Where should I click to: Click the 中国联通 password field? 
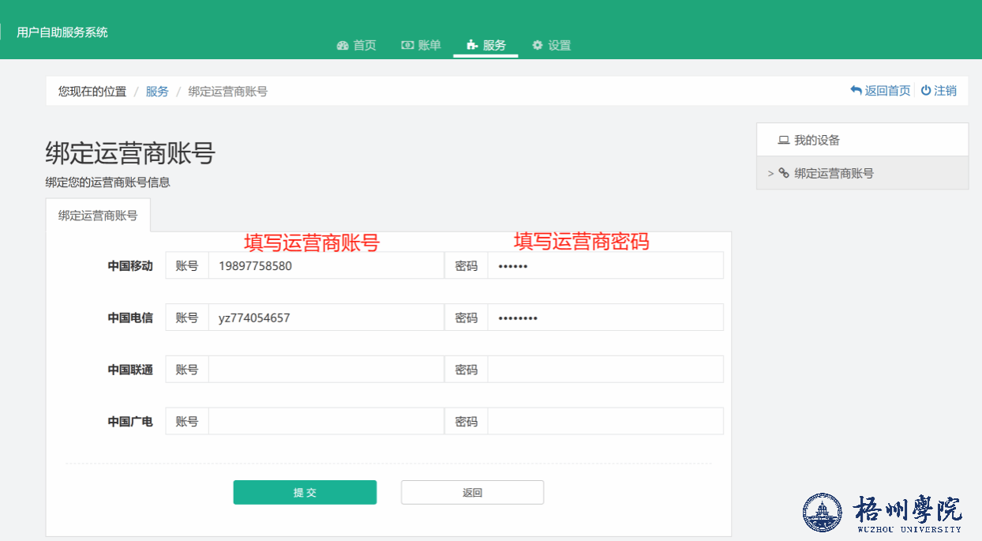pyautogui.click(x=605, y=370)
